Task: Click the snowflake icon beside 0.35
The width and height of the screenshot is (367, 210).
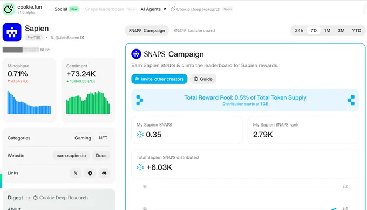Action: [140, 135]
